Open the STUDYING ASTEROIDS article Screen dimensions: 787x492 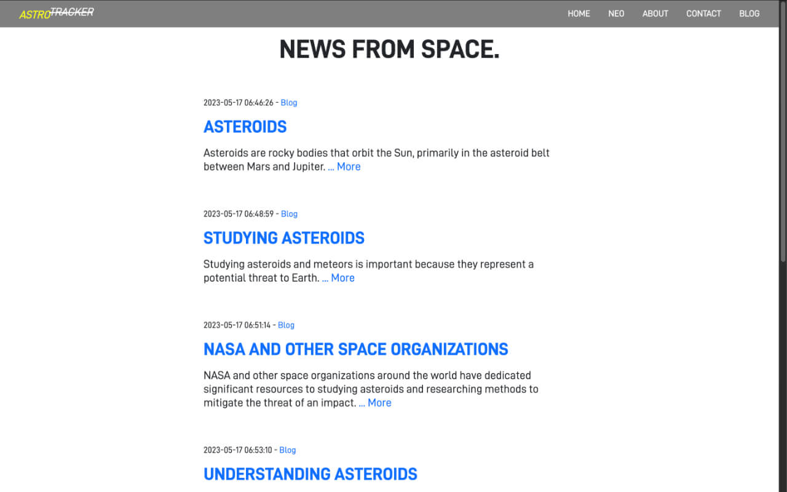pos(284,238)
